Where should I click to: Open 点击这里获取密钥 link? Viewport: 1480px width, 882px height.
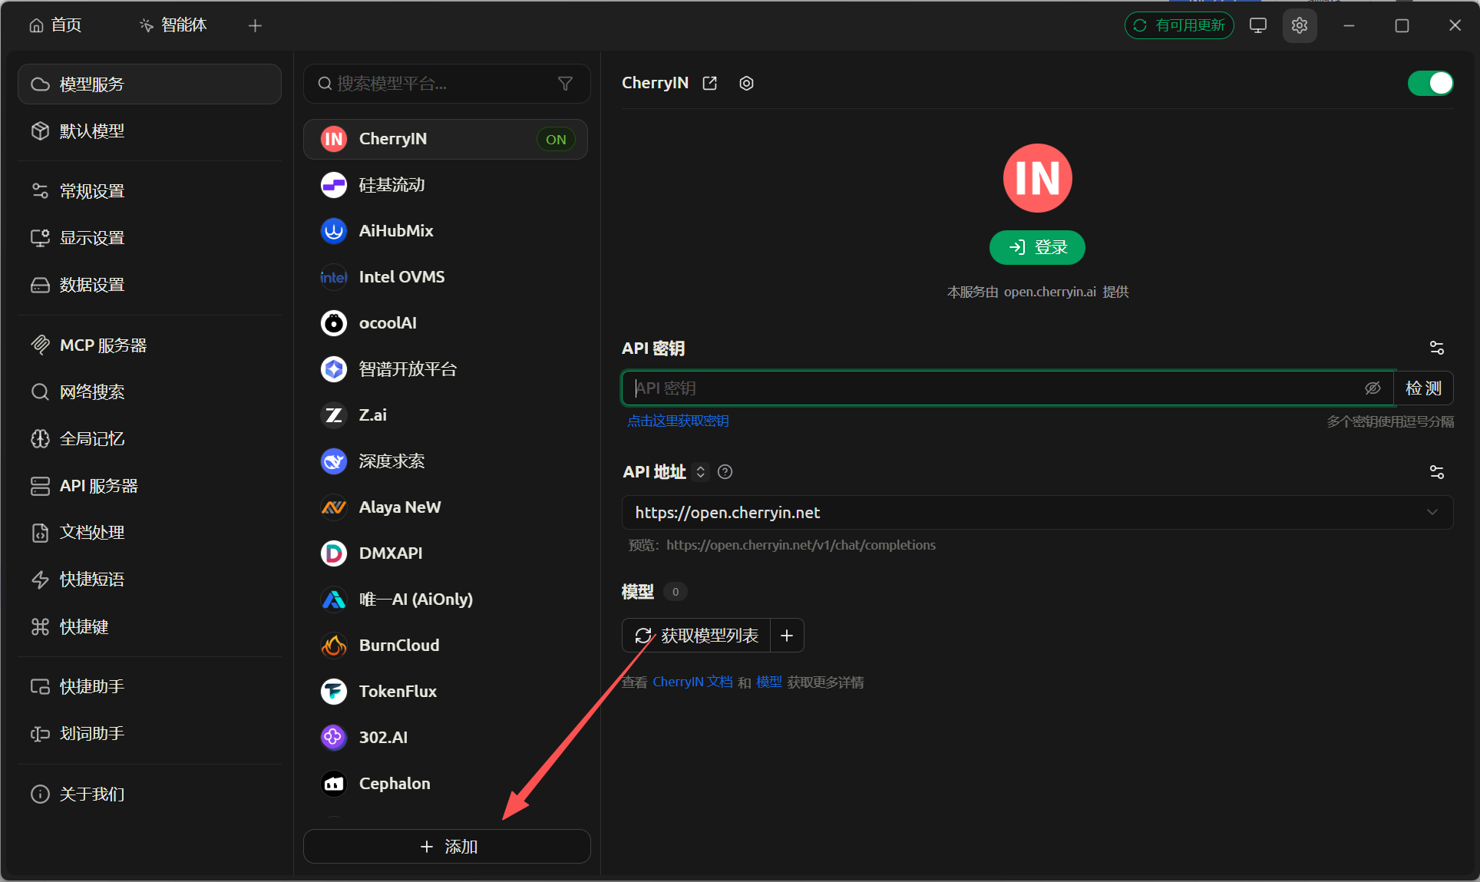(678, 421)
